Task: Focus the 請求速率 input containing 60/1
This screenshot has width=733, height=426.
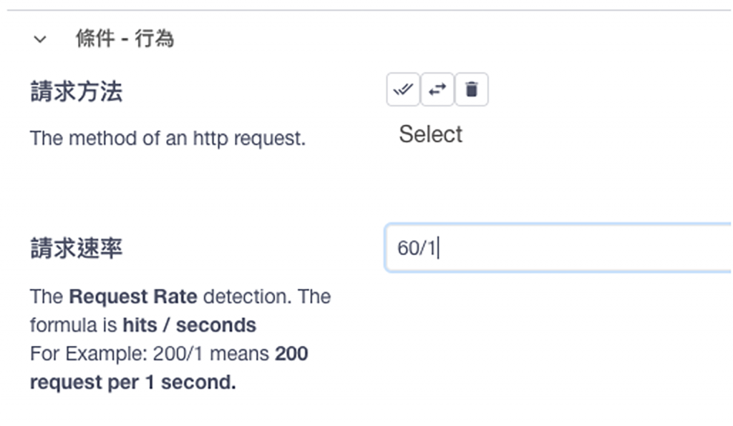Action: [558, 248]
